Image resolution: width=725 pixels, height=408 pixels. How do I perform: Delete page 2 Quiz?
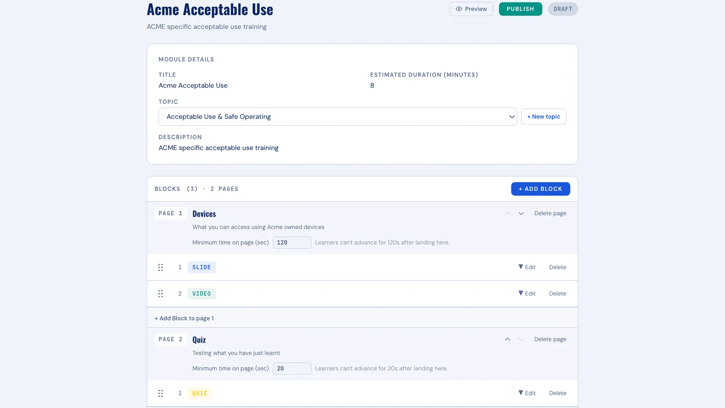550,340
